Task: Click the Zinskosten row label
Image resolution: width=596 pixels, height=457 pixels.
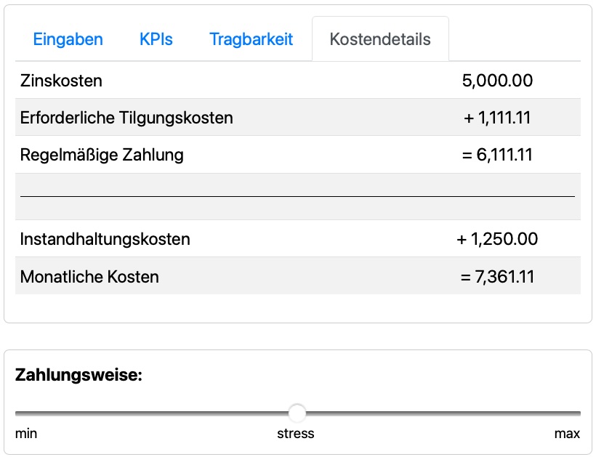Action: pos(61,81)
